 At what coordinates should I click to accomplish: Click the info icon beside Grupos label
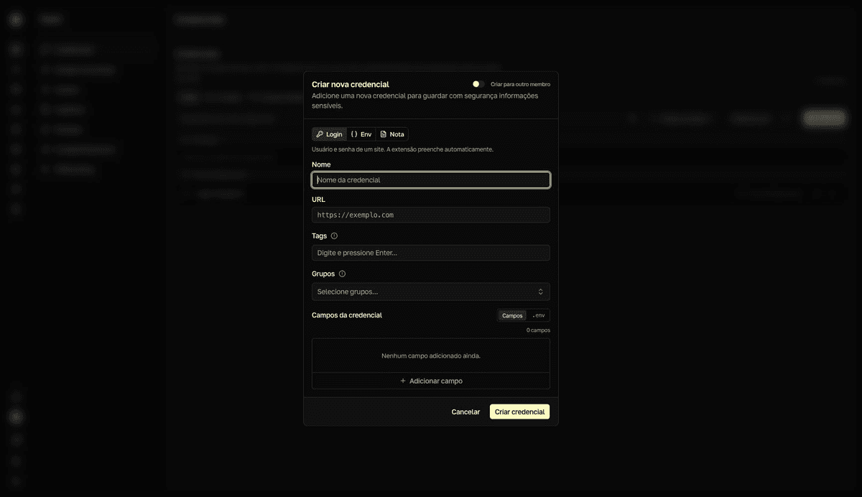342,274
